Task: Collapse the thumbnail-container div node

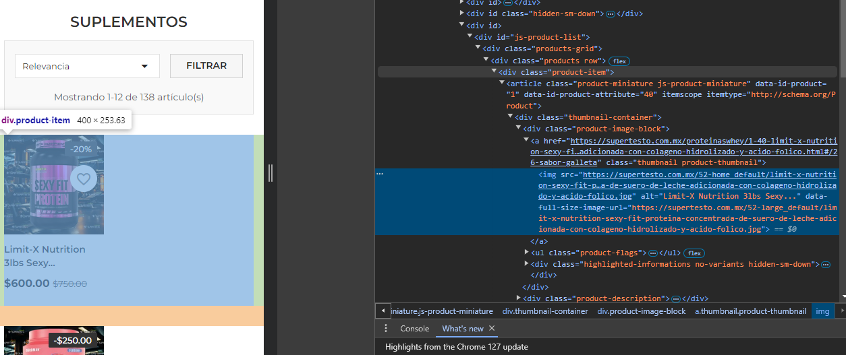Action: pos(511,117)
